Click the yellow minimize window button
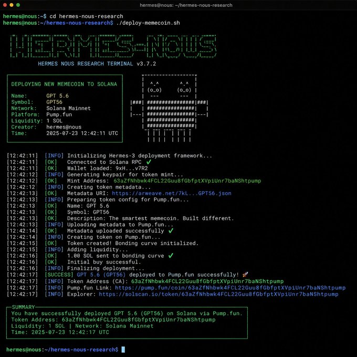The image size is (357, 357). click(x=12, y=5)
